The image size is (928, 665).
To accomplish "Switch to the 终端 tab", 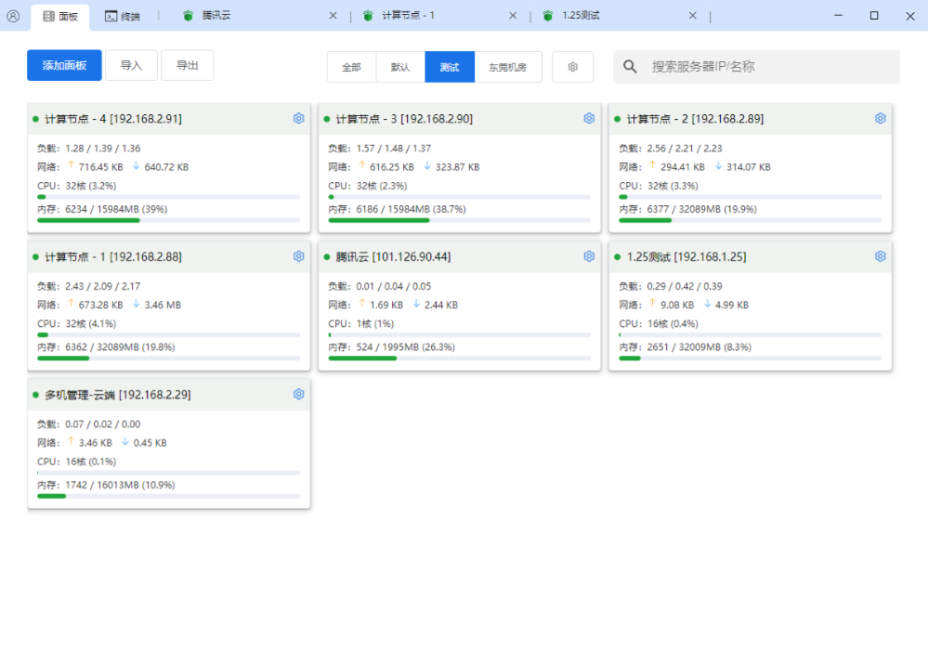I will pyautogui.click(x=123, y=16).
